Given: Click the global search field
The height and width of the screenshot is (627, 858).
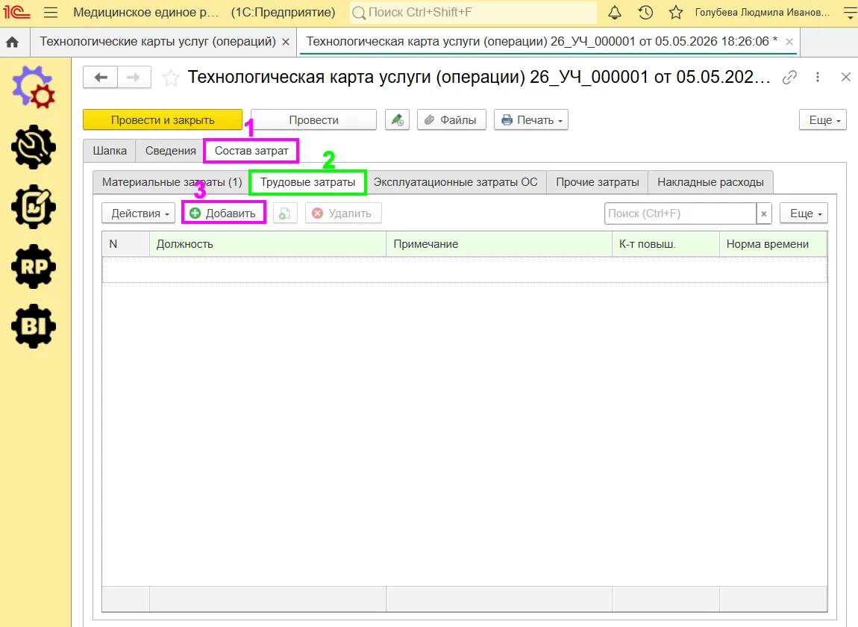Looking at the screenshot, I should 473,13.
